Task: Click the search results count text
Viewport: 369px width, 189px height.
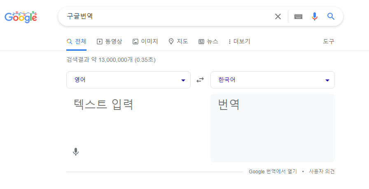Action: (111, 60)
